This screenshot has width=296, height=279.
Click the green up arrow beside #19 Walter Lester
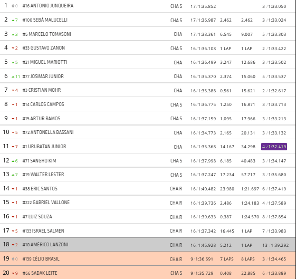click(13, 175)
